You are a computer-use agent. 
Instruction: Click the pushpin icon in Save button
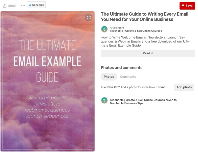tap(183, 6)
